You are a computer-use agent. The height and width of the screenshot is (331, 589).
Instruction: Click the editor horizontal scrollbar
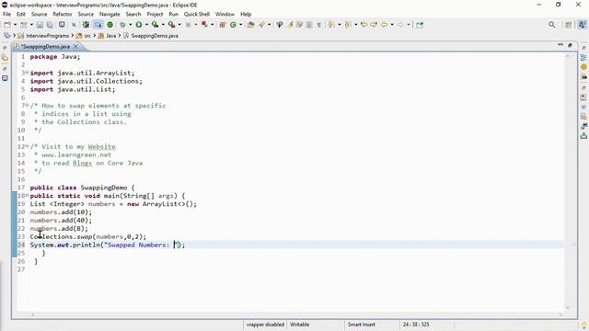coord(296,314)
